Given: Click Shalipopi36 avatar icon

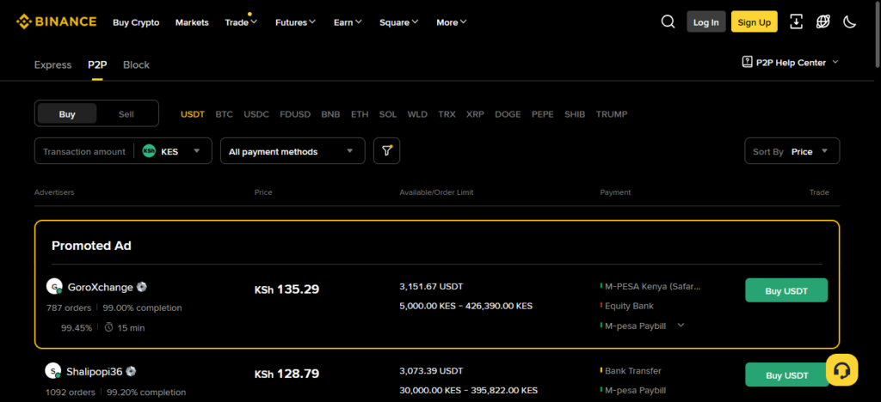Looking at the screenshot, I should click(52, 370).
